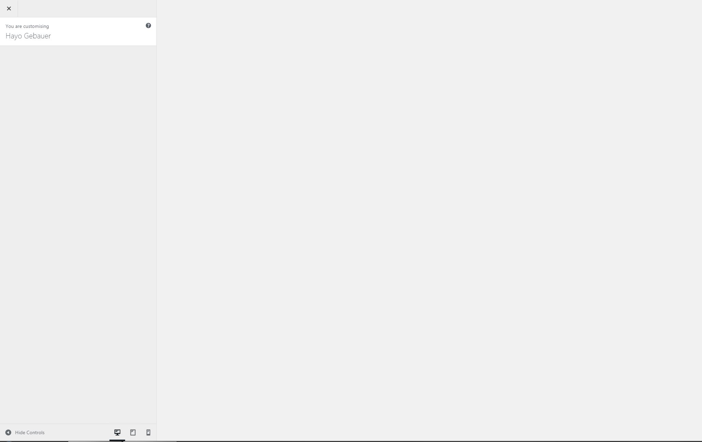Switch to mobile preview mode
The width and height of the screenshot is (702, 442).
[x=148, y=432]
